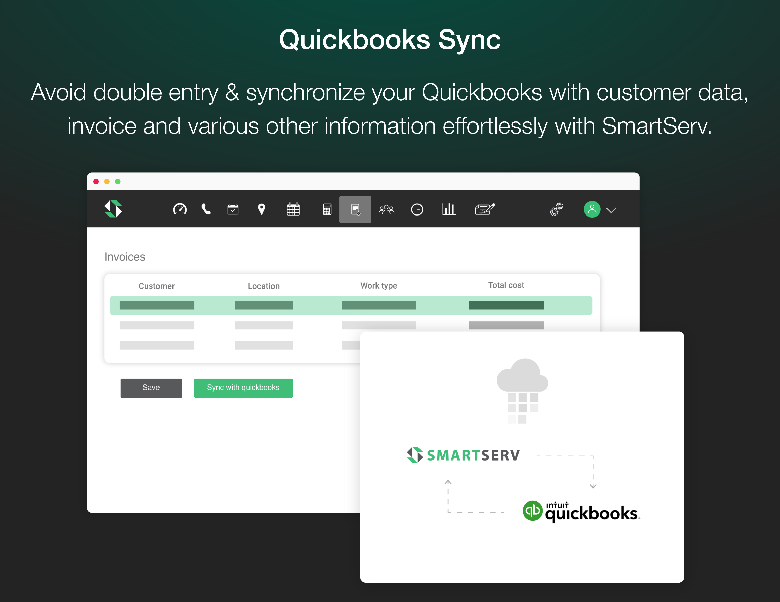Open the monthly calendar grid icon
Screen dimensions: 780x602
click(x=293, y=209)
